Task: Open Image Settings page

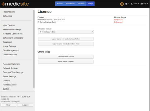Action: 9,46
